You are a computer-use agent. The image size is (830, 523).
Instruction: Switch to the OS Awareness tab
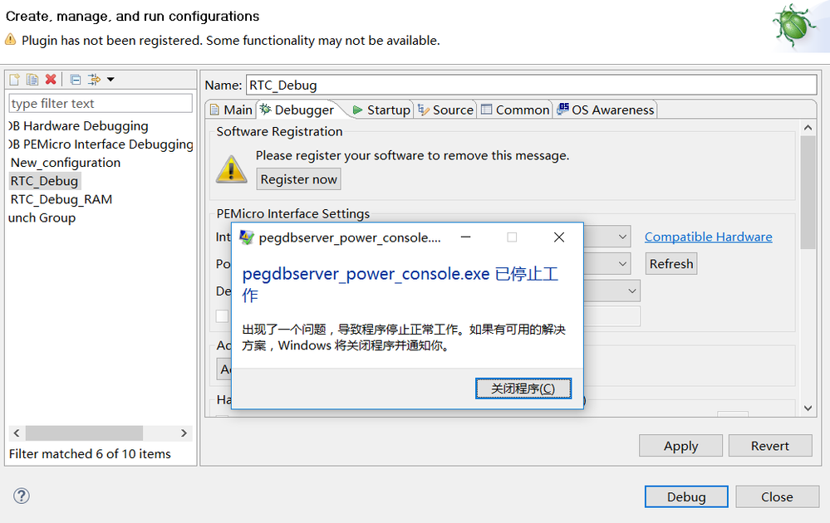pos(606,110)
